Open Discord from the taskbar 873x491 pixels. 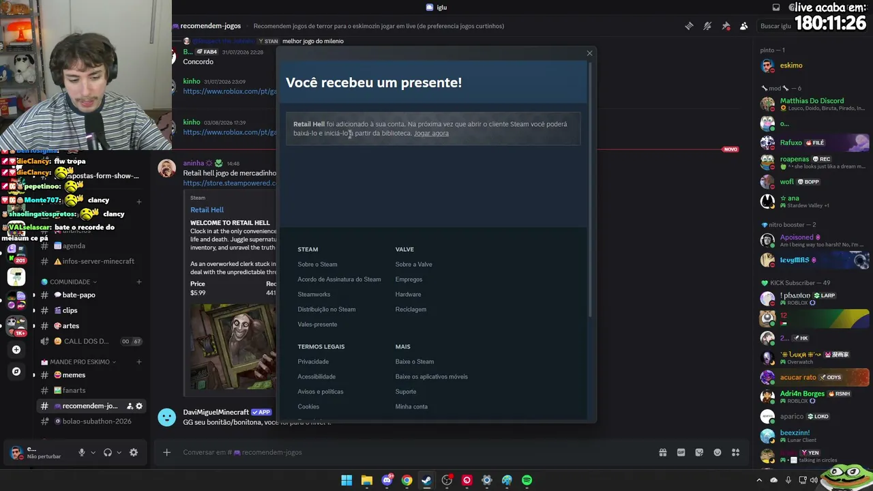click(x=387, y=480)
